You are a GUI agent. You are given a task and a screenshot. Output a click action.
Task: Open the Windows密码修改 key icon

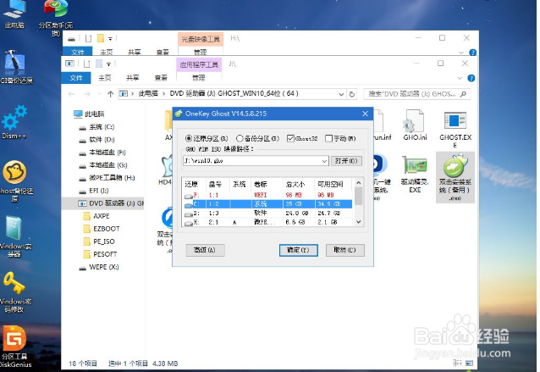point(15,292)
